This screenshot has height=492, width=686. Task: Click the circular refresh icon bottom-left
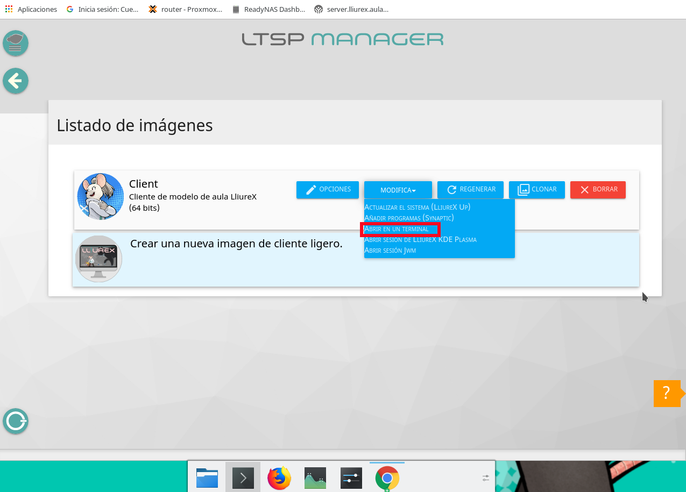pyautogui.click(x=15, y=421)
